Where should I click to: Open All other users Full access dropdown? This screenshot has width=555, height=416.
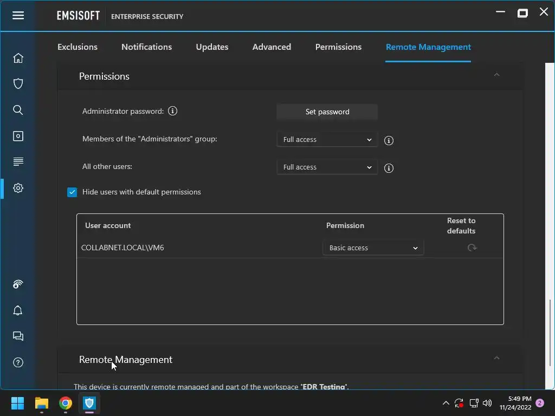tap(327, 167)
